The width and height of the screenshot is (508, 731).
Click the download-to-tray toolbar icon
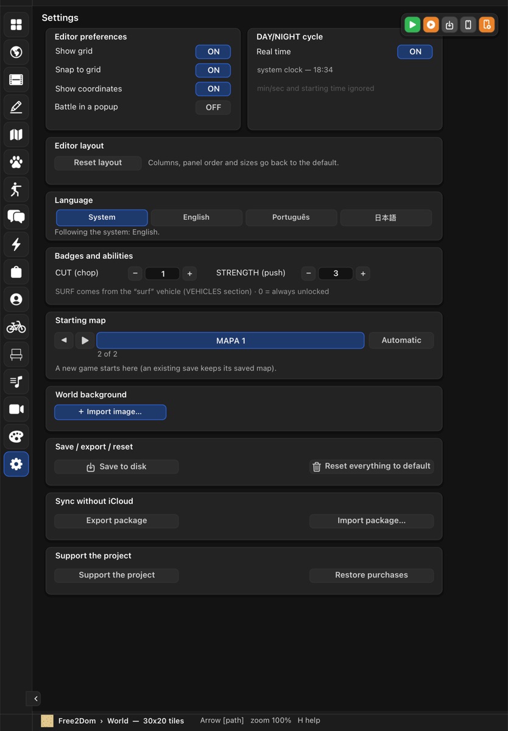tap(450, 25)
